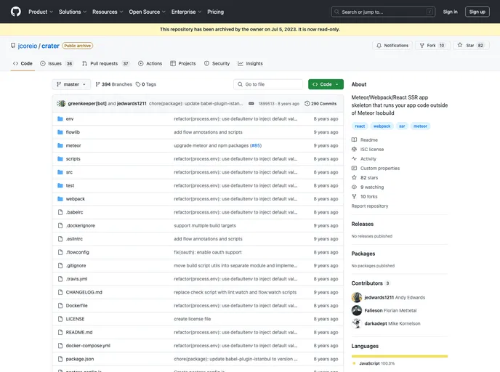
Task: Focus the Go to file field
Action: pos(268,84)
